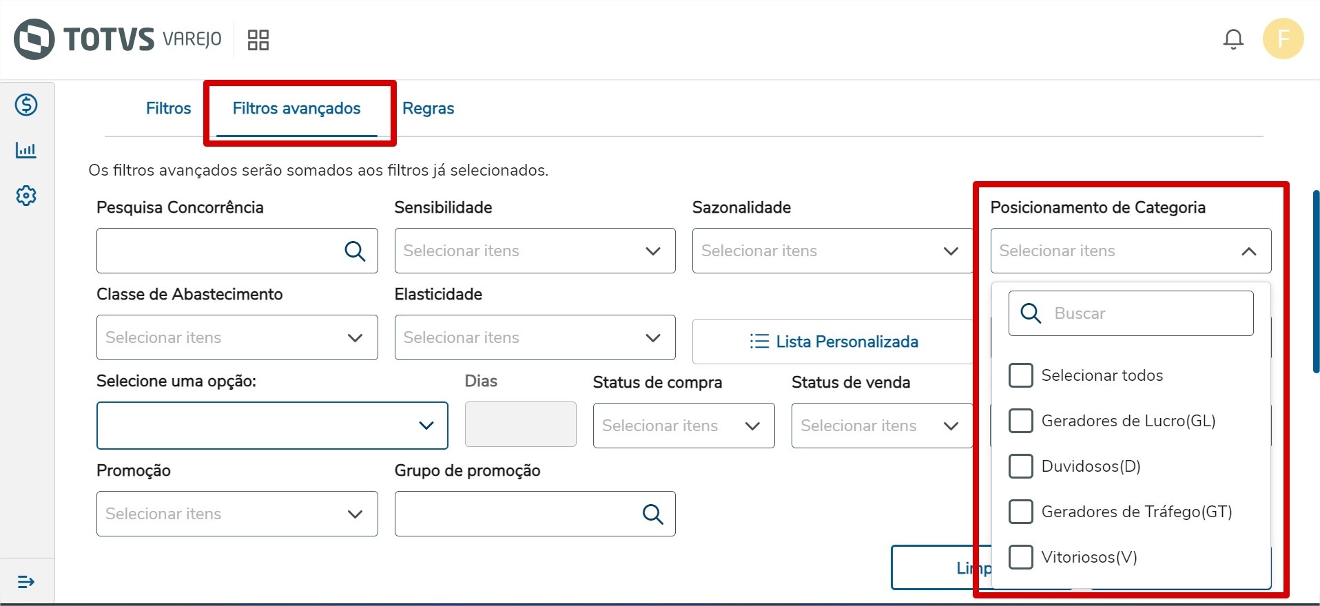The image size is (1320, 606).
Task: Open the reports chart sidebar icon
Action: tap(26, 150)
